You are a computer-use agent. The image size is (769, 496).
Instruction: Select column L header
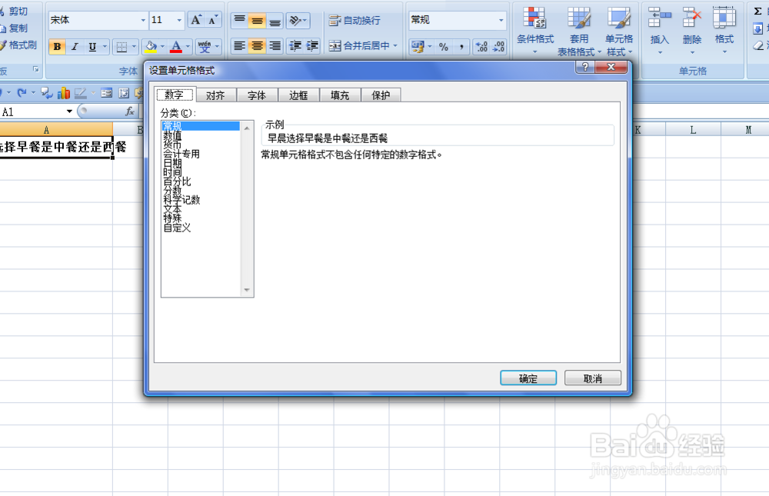(693, 130)
